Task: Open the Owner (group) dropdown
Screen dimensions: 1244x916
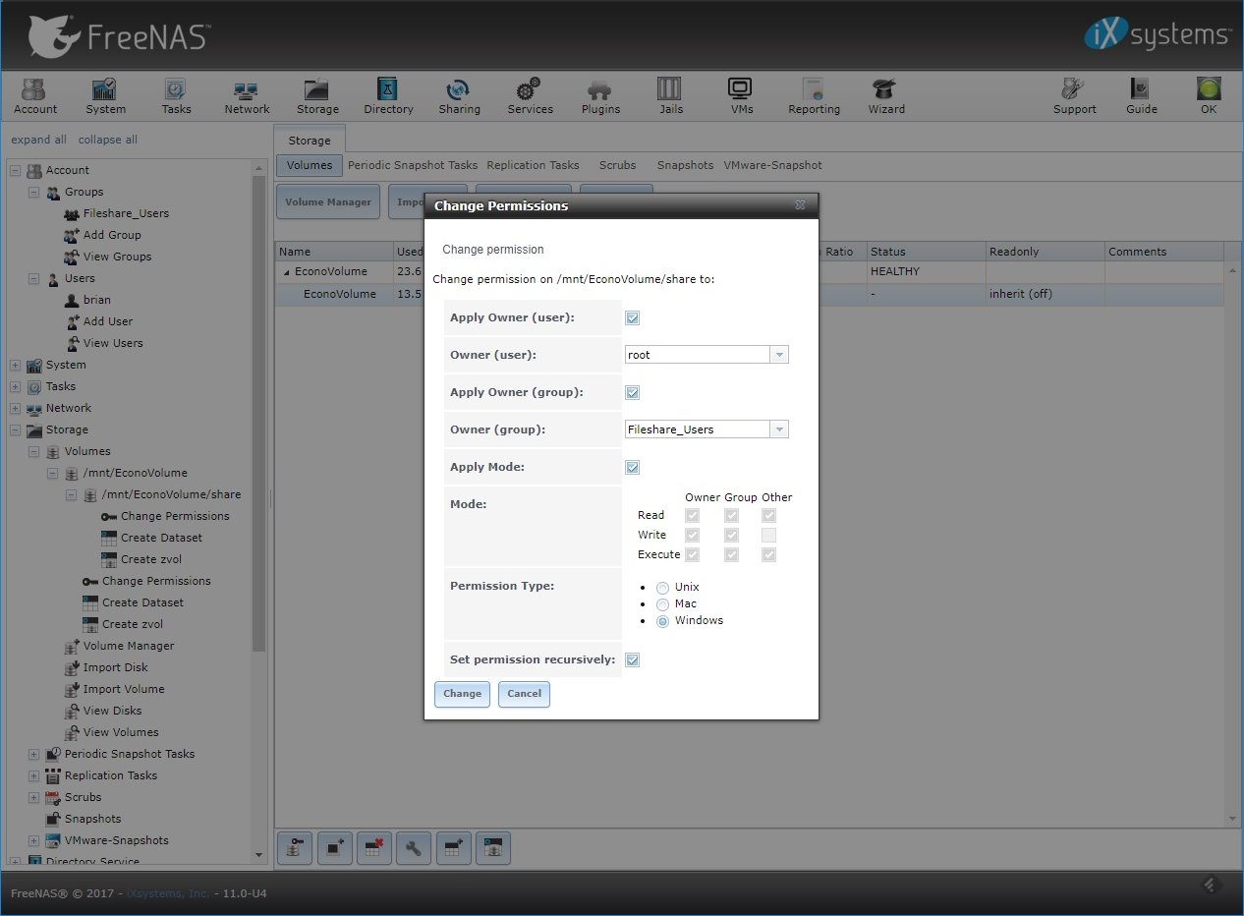Action: pyautogui.click(x=778, y=429)
